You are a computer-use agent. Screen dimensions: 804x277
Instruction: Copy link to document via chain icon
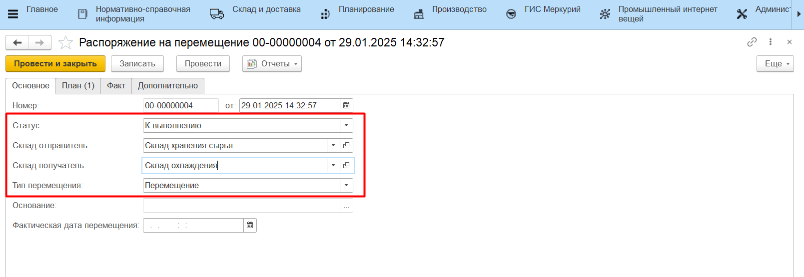(x=752, y=42)
